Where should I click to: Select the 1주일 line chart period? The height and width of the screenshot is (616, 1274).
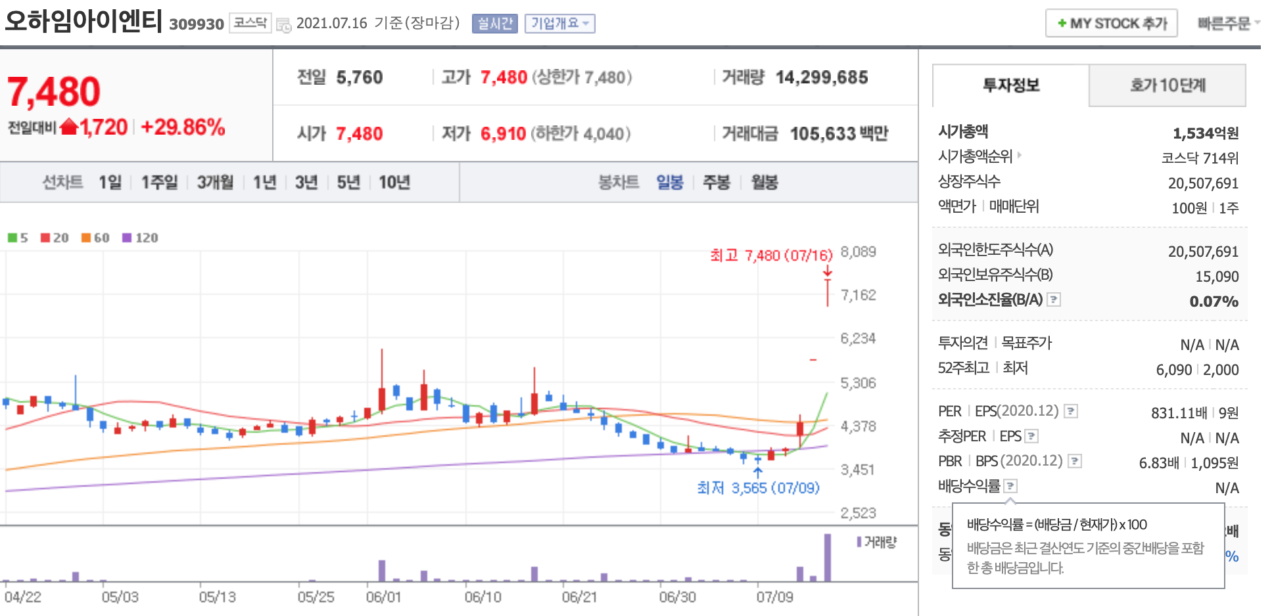160,183
